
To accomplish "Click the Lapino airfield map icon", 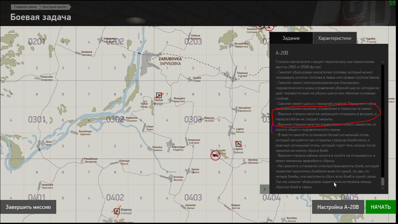I will (238, 144).
